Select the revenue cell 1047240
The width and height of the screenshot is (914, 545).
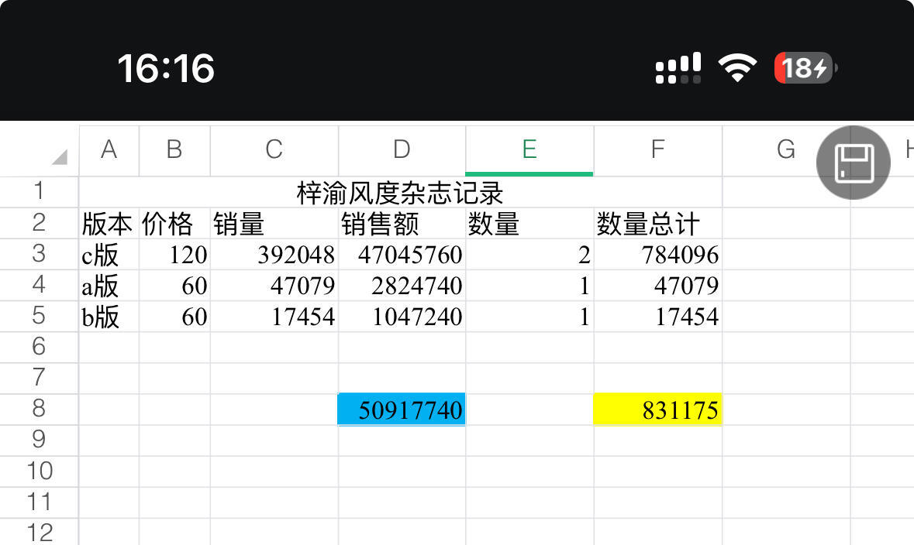point(402,316)
